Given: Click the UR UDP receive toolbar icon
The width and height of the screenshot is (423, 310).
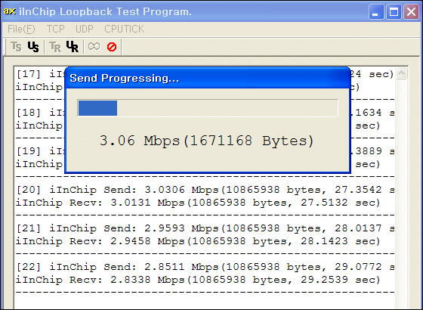Looking at the screenshot, I should pyautogui.click(x=73, y=47).
